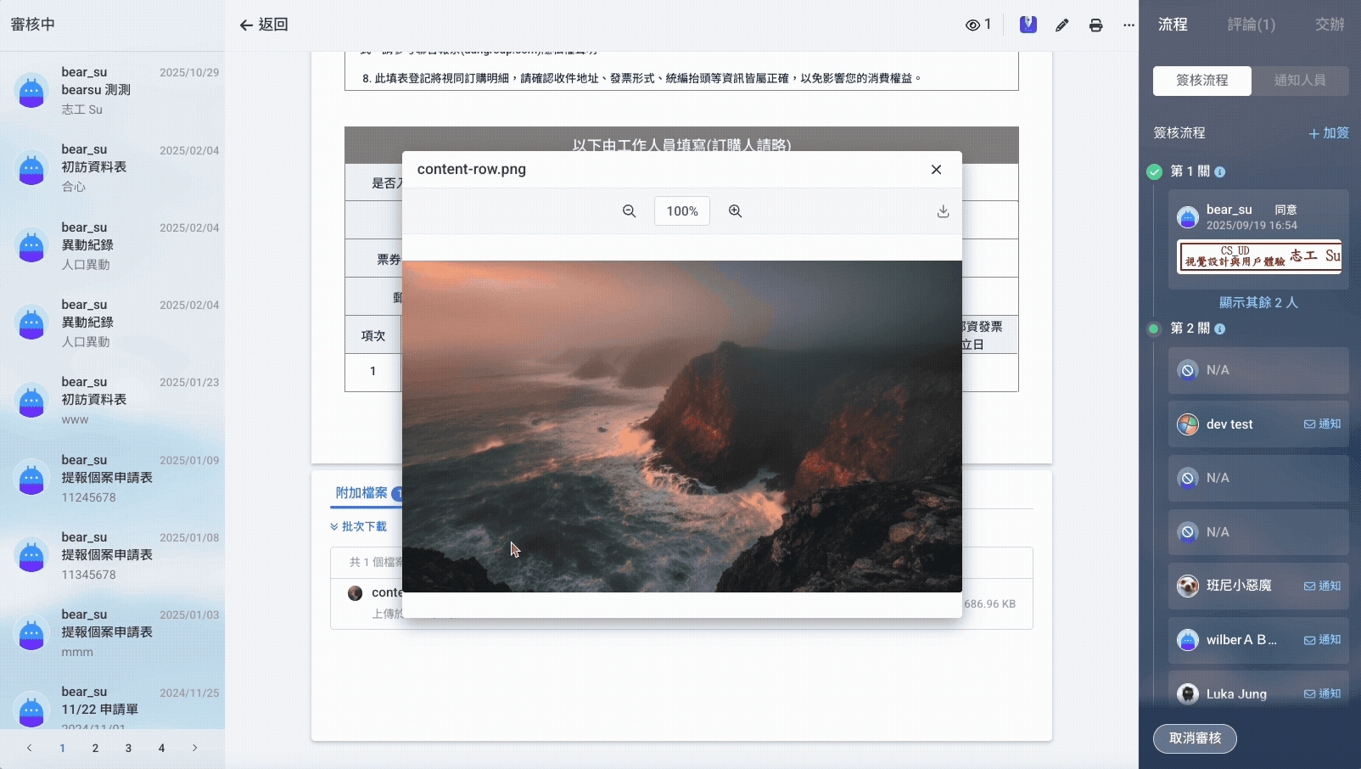Select the 簽核流程 toggle tab

1202,81
